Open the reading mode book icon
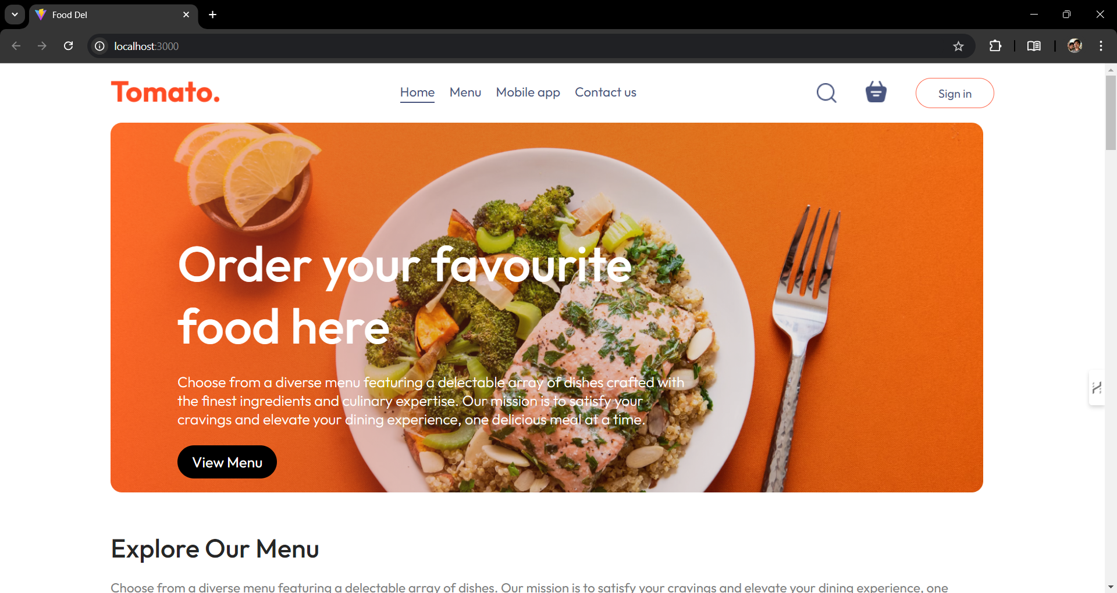Screen dimensions: 1117x593 pyautogui.click(x=1034, y=46)
